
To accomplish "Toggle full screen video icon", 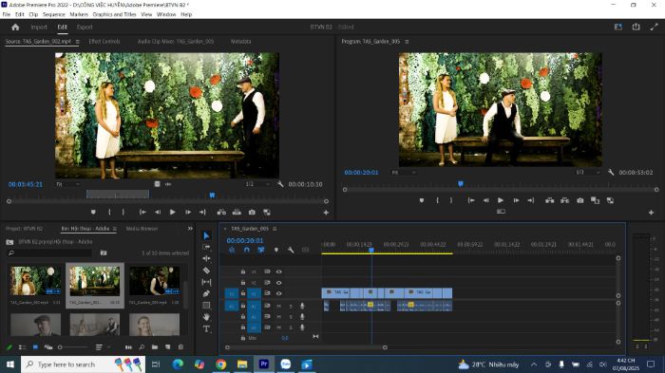I will [654, 27].
